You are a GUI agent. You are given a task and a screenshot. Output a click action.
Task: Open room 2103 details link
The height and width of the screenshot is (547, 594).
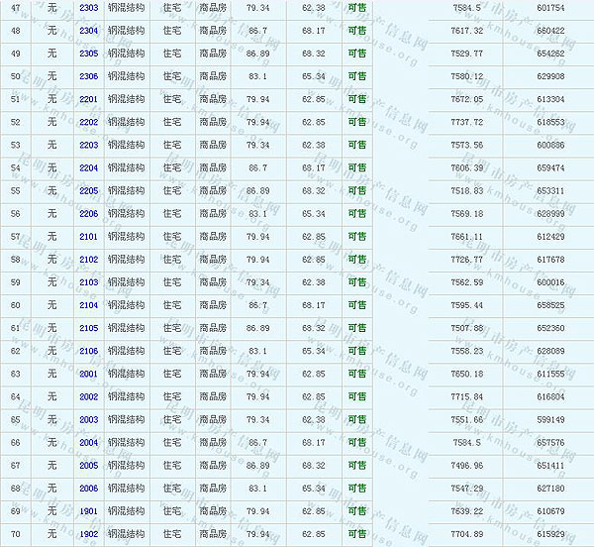pyautogui.click(x=88, y=282)
